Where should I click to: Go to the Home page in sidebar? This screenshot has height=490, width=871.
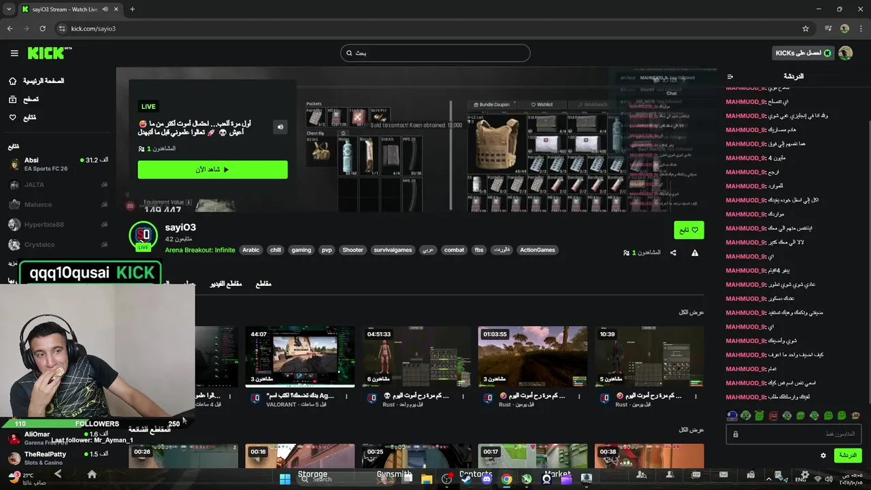[37, 81]
